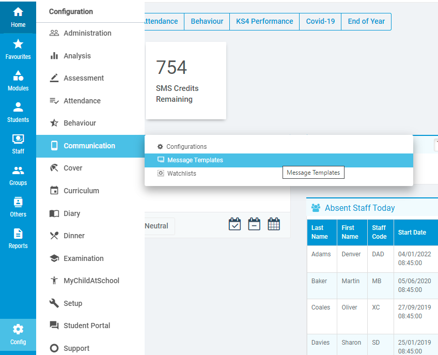
Task: Click the calendar with minus icon
Action: (254, 224)
